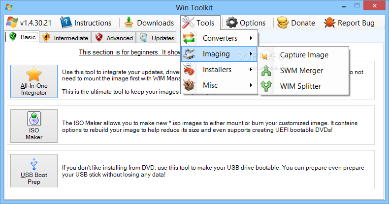The image size is (389, 204).
Task: Click the ISO Maker description text
Action: coord(210,127)
